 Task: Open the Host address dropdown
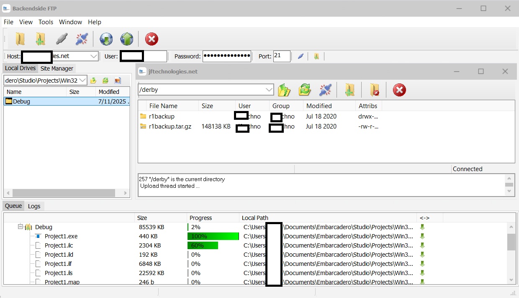pyautogui.click(x=93, y=56)
